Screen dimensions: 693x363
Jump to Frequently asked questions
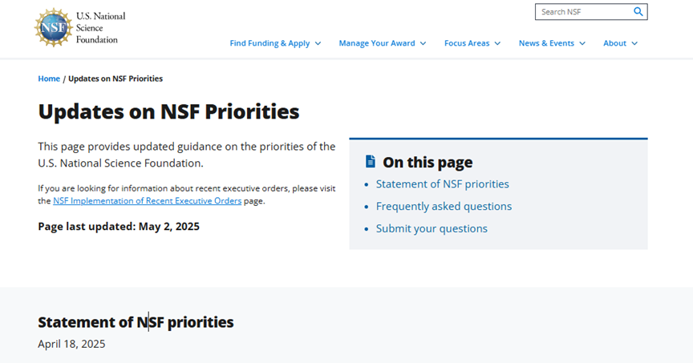pos(444,207)
